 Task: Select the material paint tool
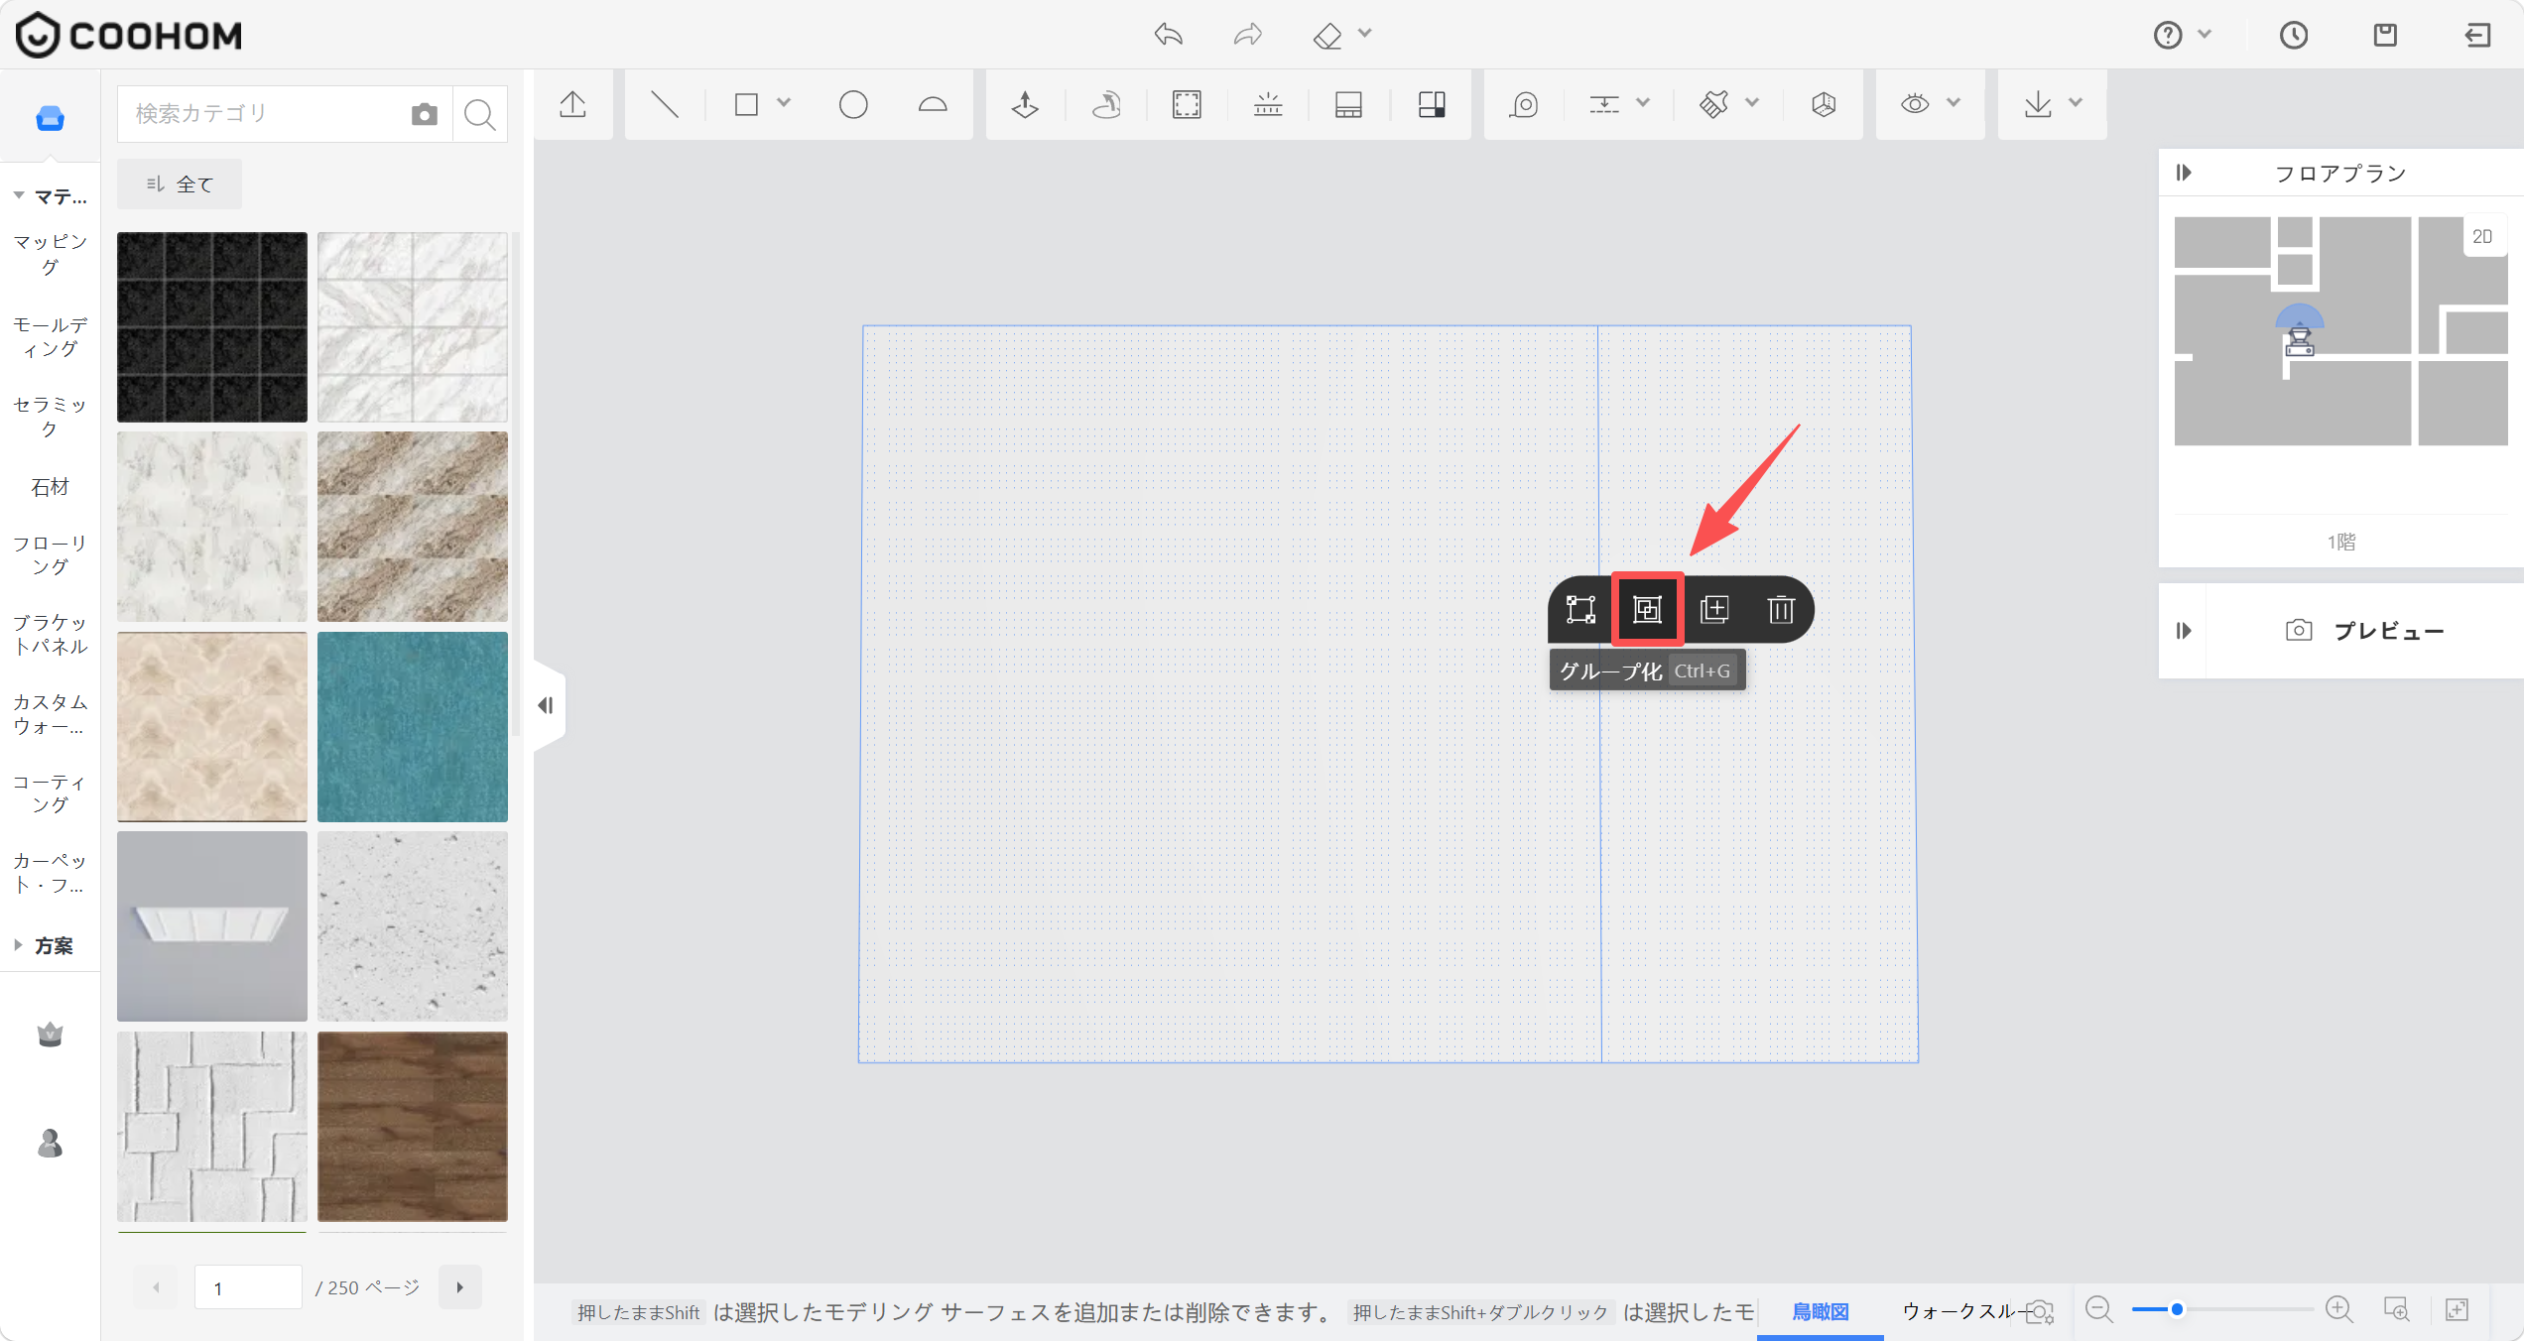pos(1714,104)
